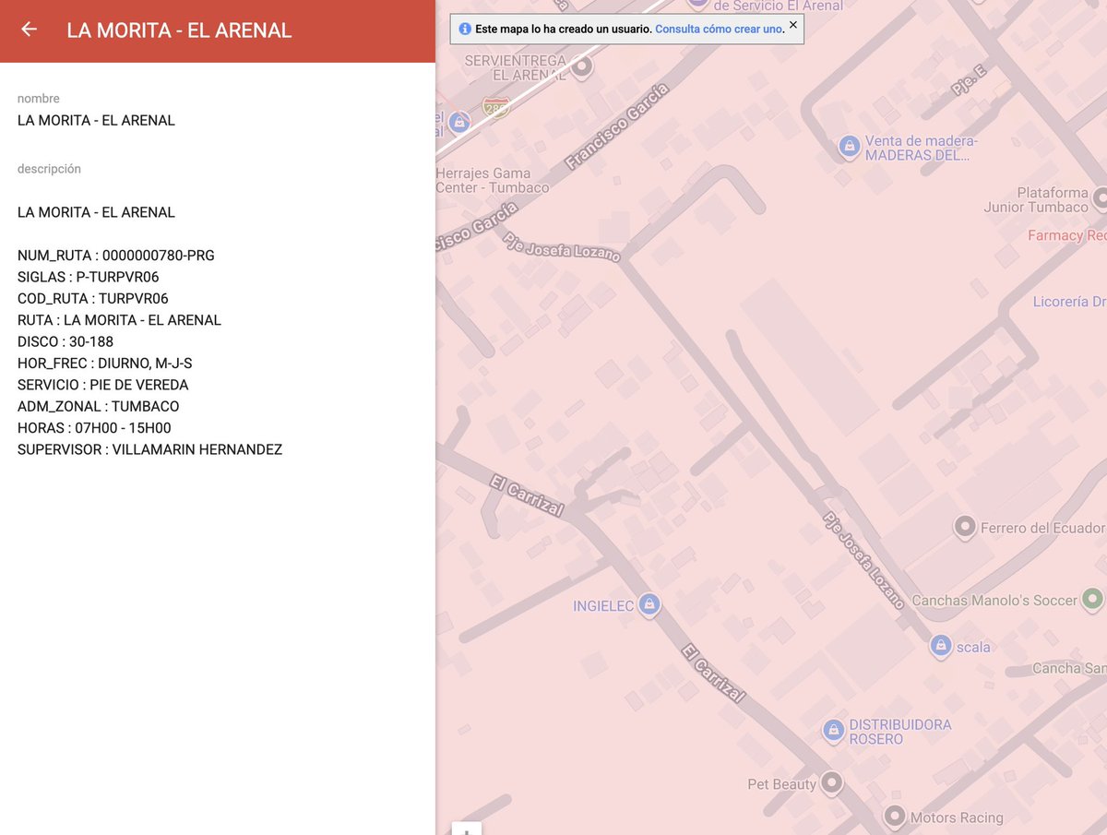Click the 'LA MORITA - EL ARENAL' header title
This screenshot has height=835, width=1107.
(179, 30)
